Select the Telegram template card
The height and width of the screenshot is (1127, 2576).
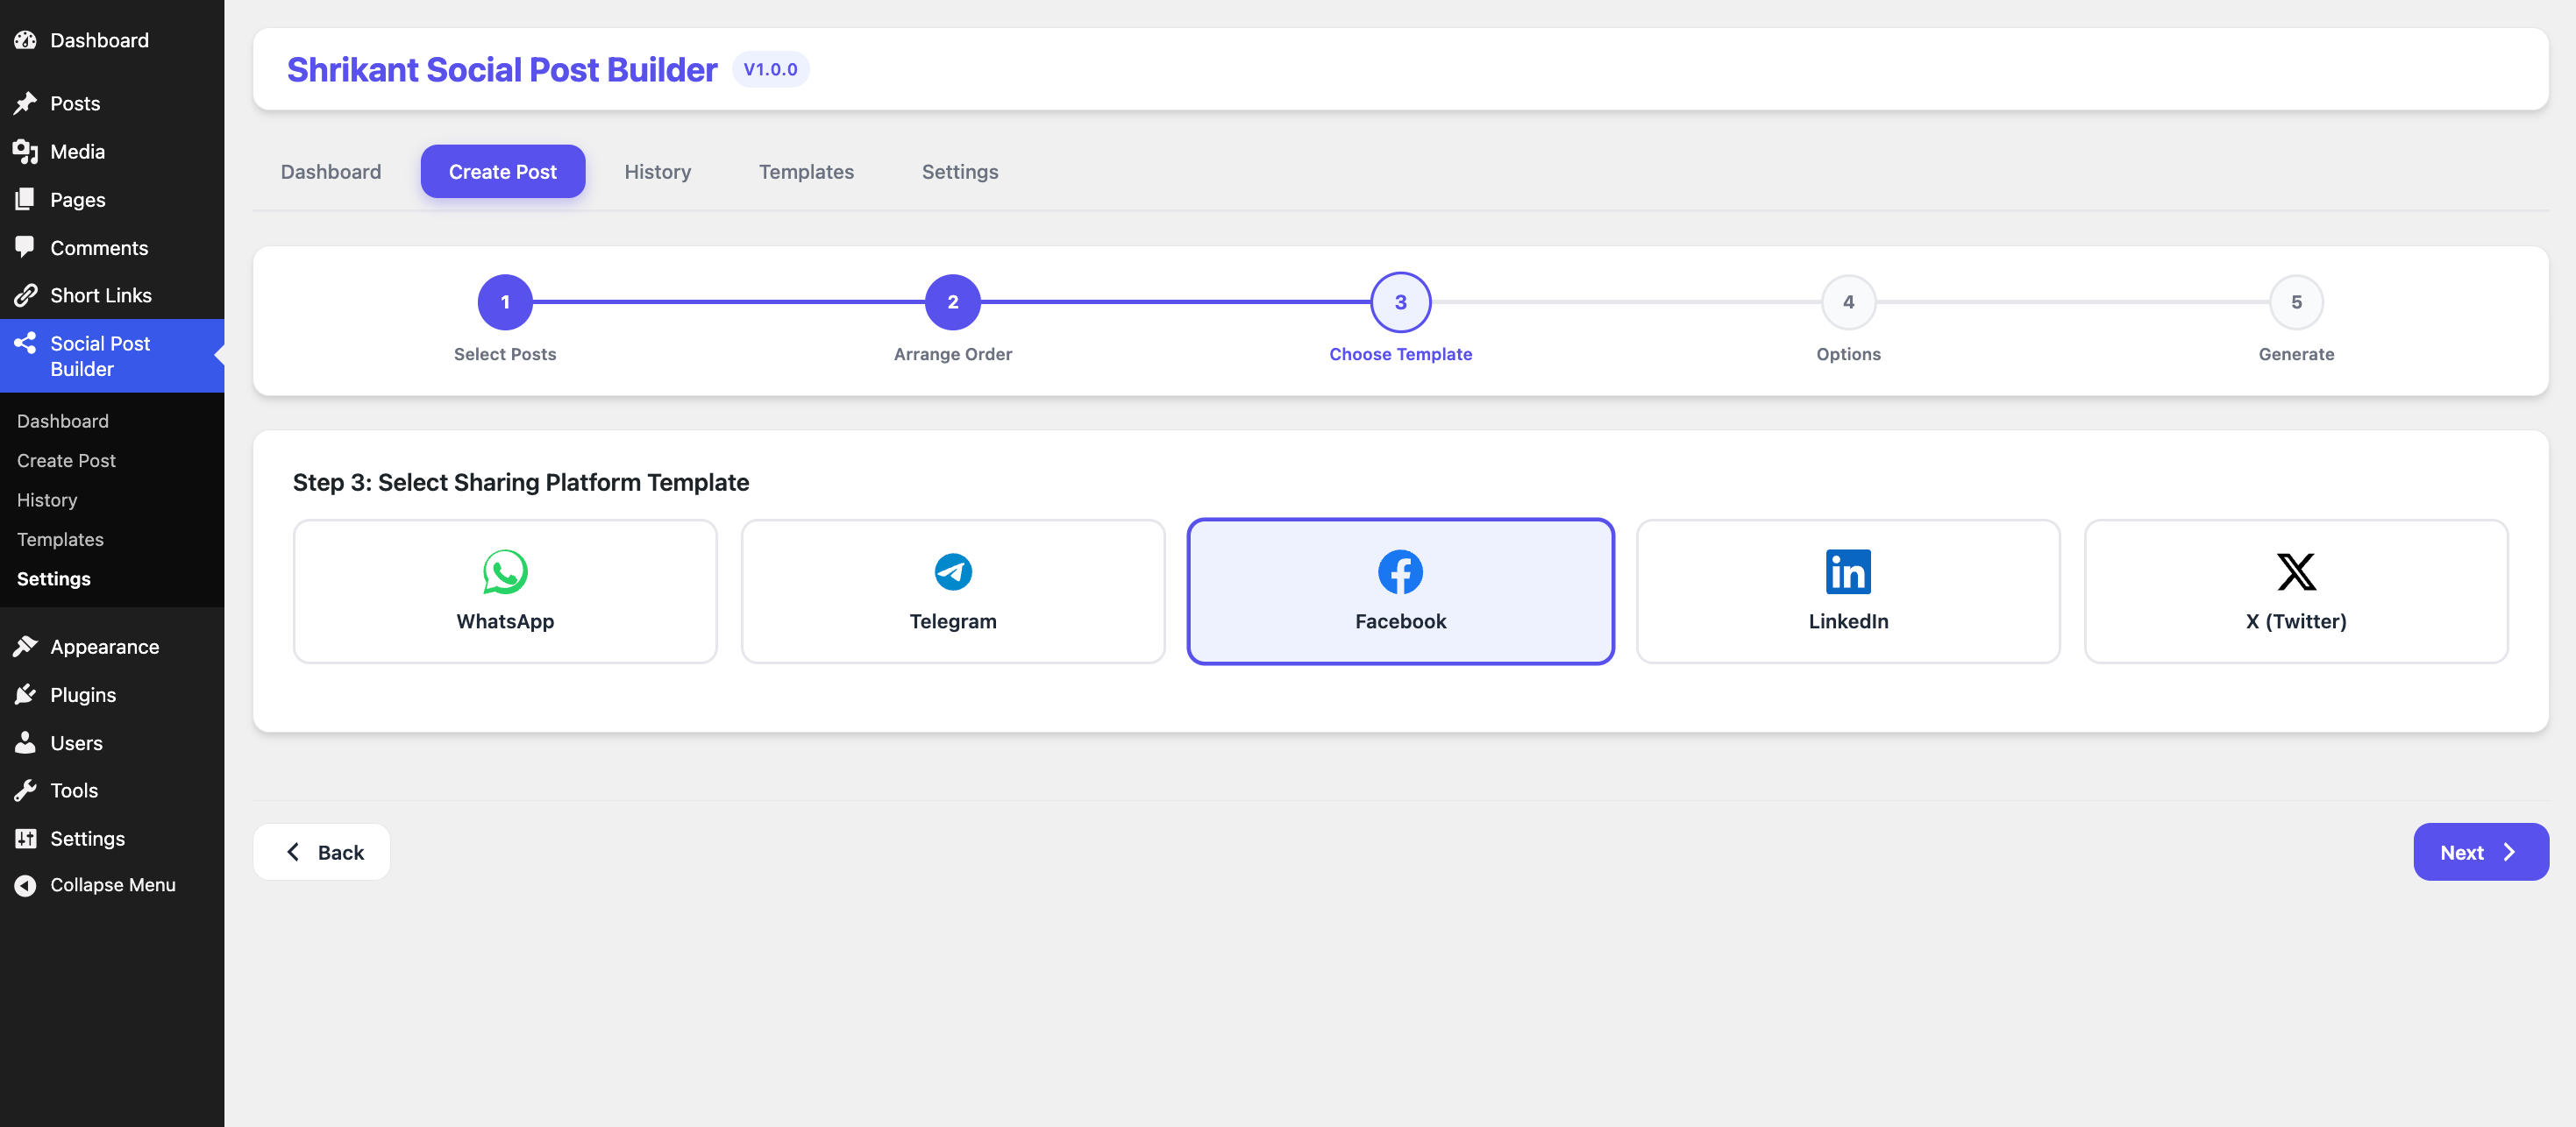point(952,591)
